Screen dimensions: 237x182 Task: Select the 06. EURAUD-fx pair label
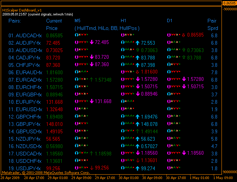(x=25, y=72)
